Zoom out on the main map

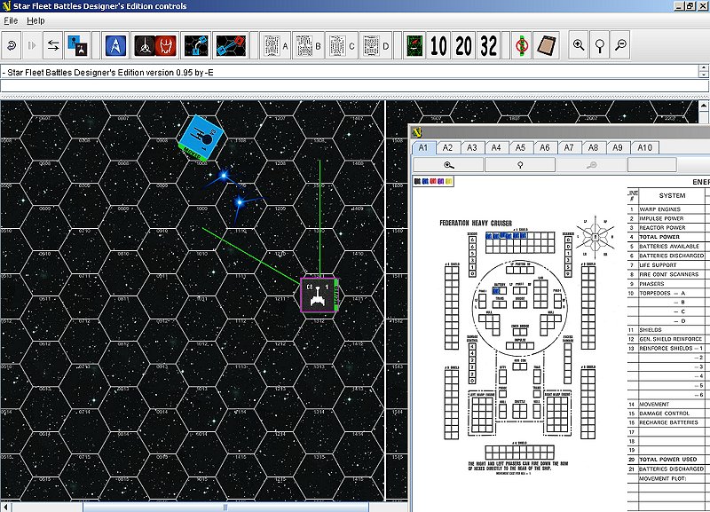tap(620, 45)
